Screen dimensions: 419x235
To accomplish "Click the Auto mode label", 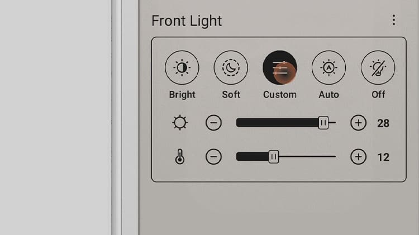I will [x=328, y=95].
